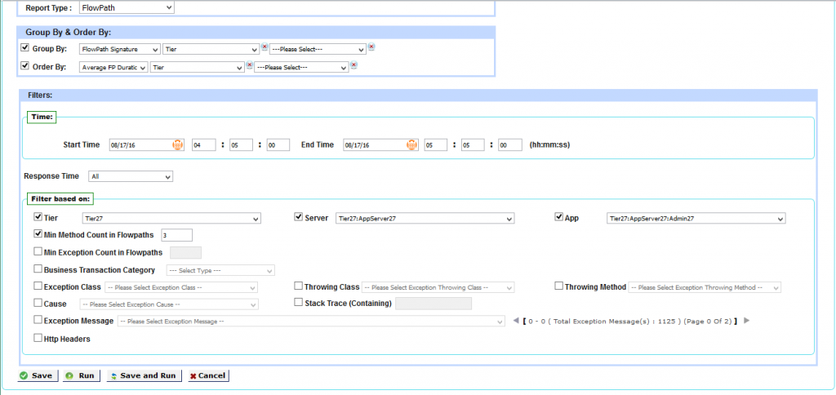Expand the FlowPath Signature Group By dropdown

coord(119,49)
